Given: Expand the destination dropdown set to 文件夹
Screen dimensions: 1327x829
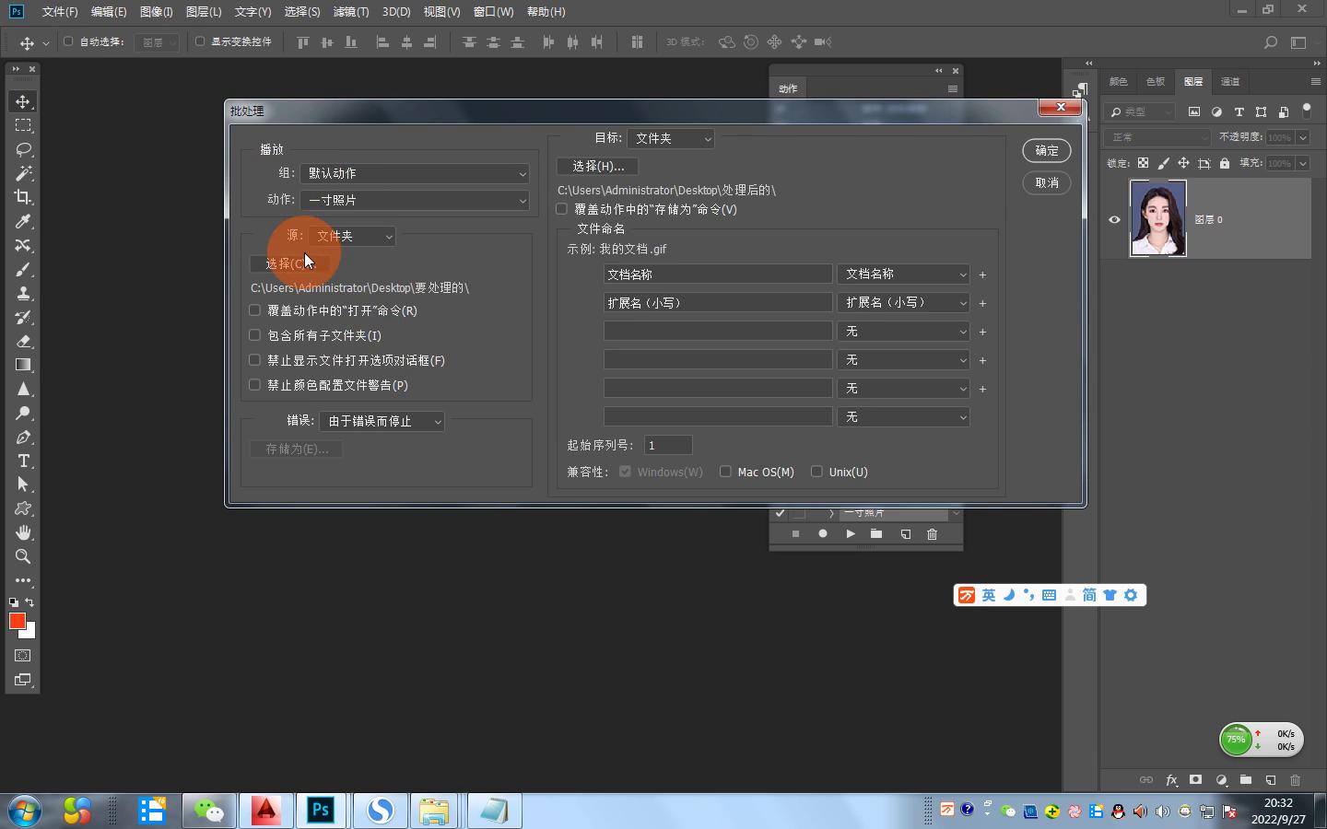Looking at the screenshot, I should [671, 138].
